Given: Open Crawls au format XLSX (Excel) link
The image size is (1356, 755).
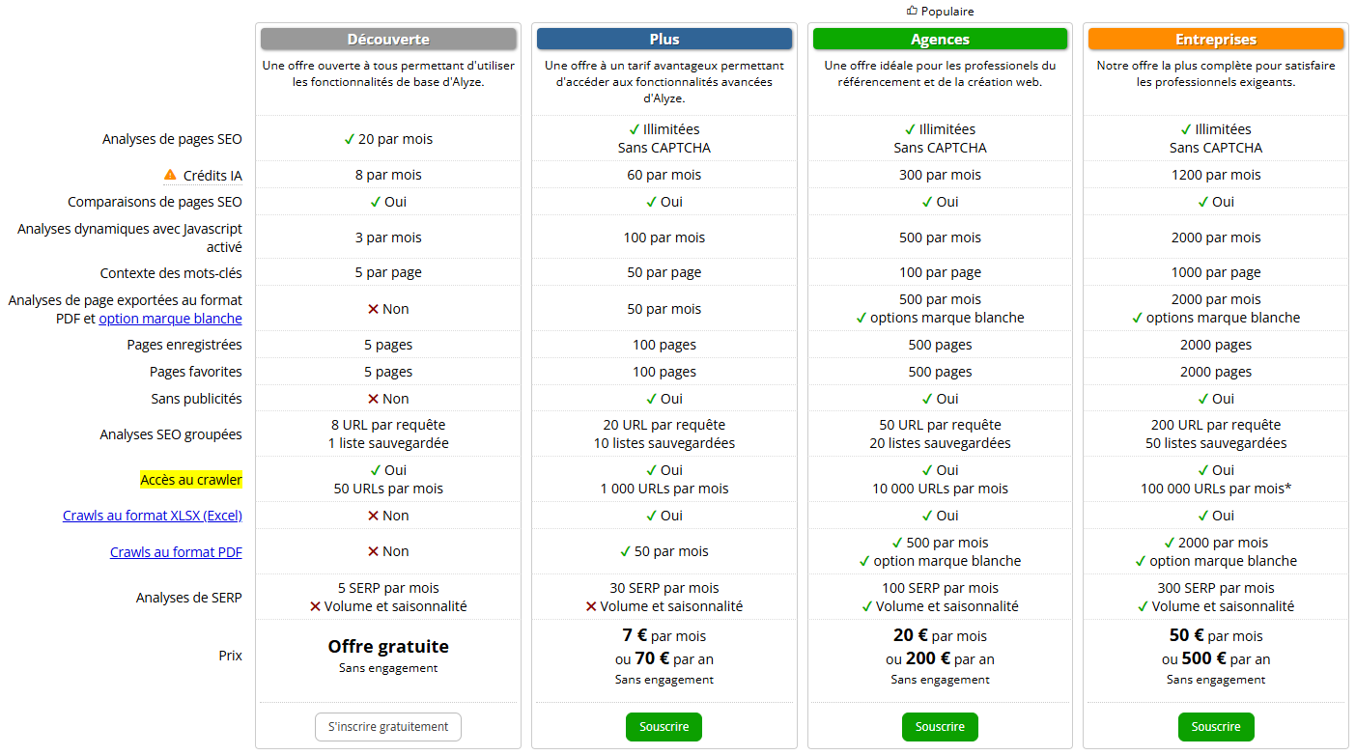Looking at the screenshot, I should pyautogui.click(x=153, y=516).
